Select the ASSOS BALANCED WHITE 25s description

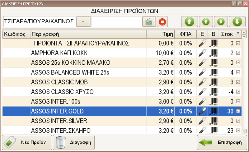click(70, 72)
